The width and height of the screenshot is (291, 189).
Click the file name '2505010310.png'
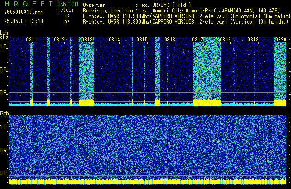tap(24, 12)
